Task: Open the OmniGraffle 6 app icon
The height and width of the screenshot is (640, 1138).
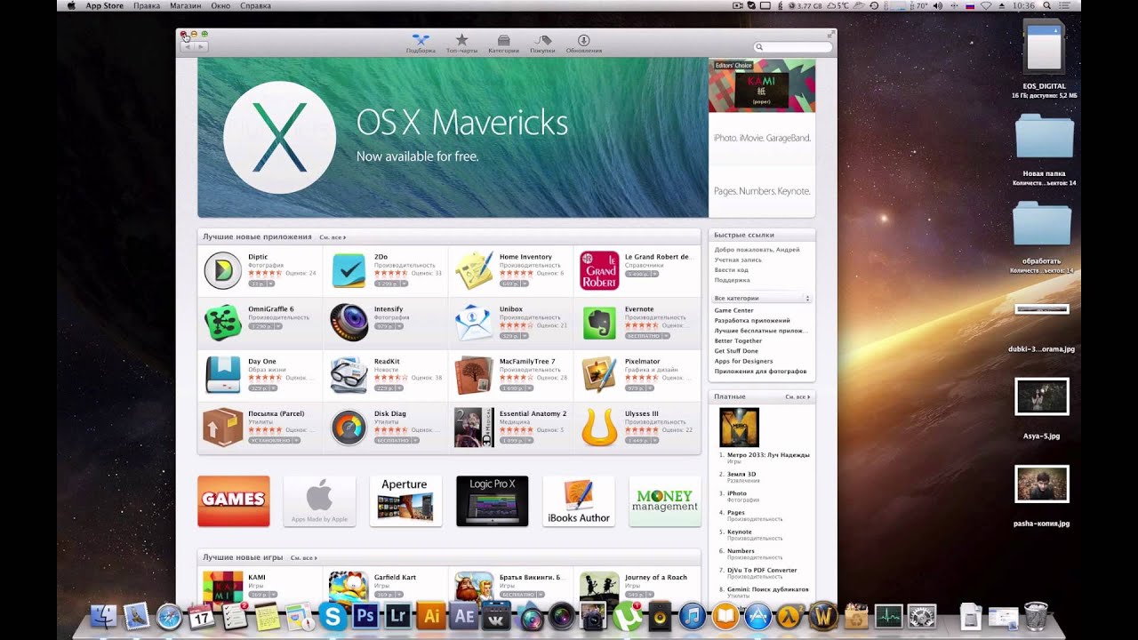Action: (222, 323)
